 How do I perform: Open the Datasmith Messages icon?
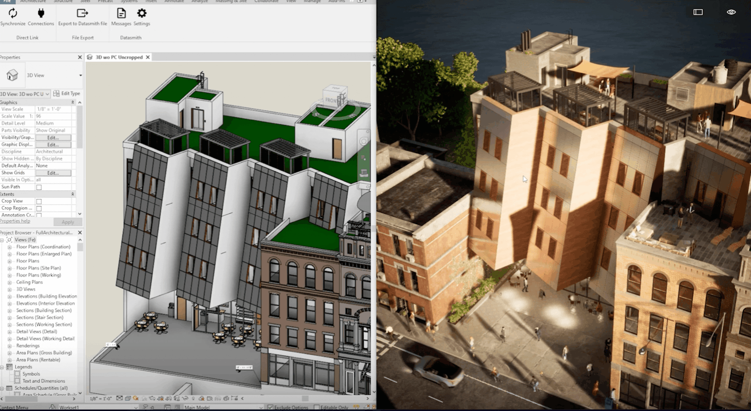click(121, 14)
